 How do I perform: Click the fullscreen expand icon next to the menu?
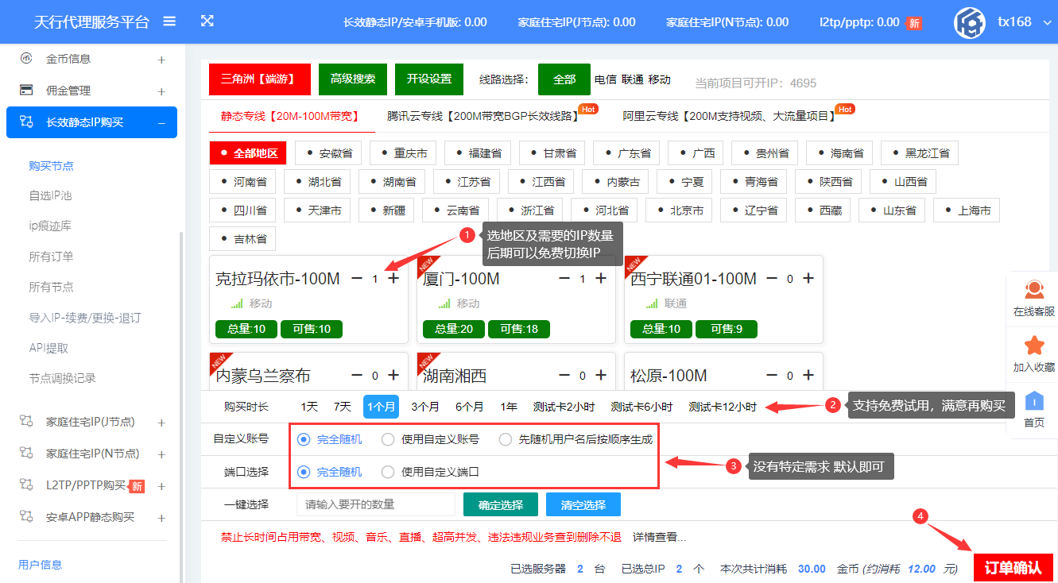(207, 21)
